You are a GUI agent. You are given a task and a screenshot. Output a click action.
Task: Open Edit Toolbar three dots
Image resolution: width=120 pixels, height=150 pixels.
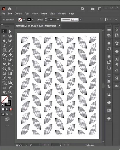7,125
